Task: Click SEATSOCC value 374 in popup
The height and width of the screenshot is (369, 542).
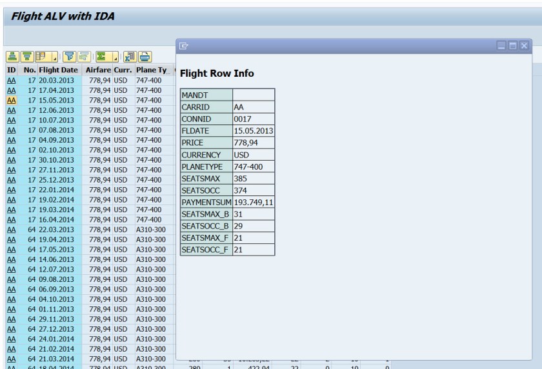Action: 254,190
